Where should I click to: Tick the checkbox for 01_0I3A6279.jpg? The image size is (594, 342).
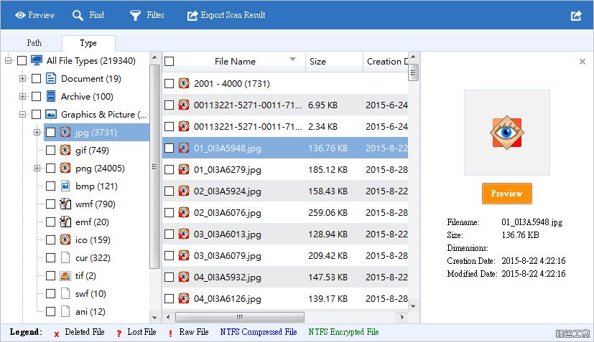(170, 169)
